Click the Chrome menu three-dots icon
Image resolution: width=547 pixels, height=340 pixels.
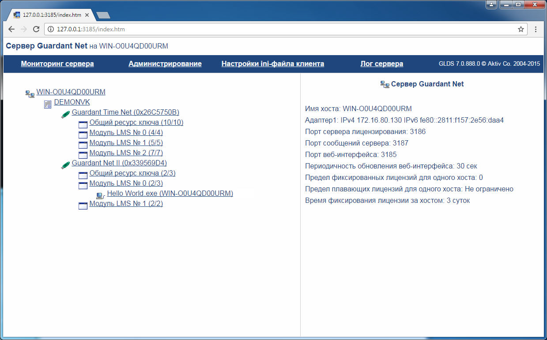click(x=536, y=29)
